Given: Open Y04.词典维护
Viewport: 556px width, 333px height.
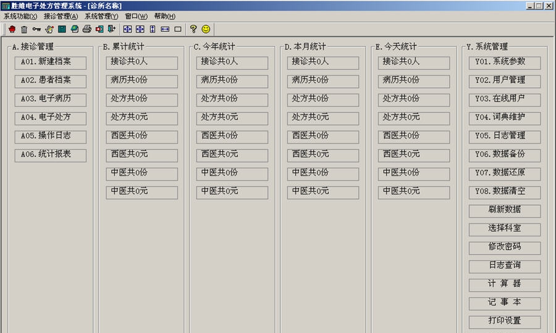Looking at the screenshot, I should [505, 118].
